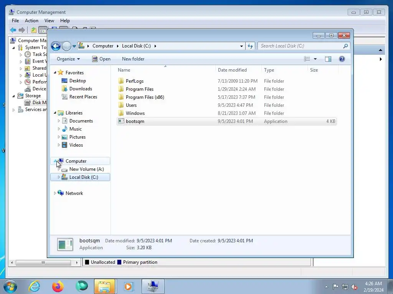Select Computer in the address breadcrumb
The image size is (393, 294).
103,46
